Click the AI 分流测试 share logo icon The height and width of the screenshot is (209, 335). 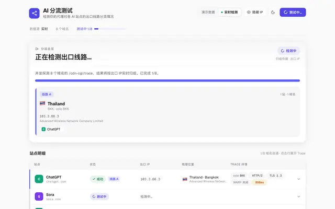pyautogui.click(x=34, y=13)
